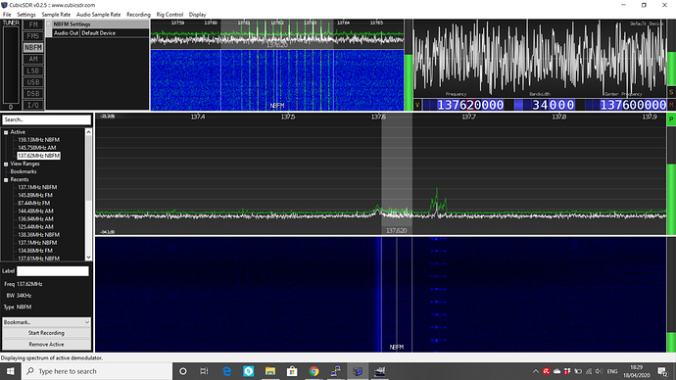This screenshot has height=380, width=676.
Task: Click the Start Recording button
Action: [46, 333]
